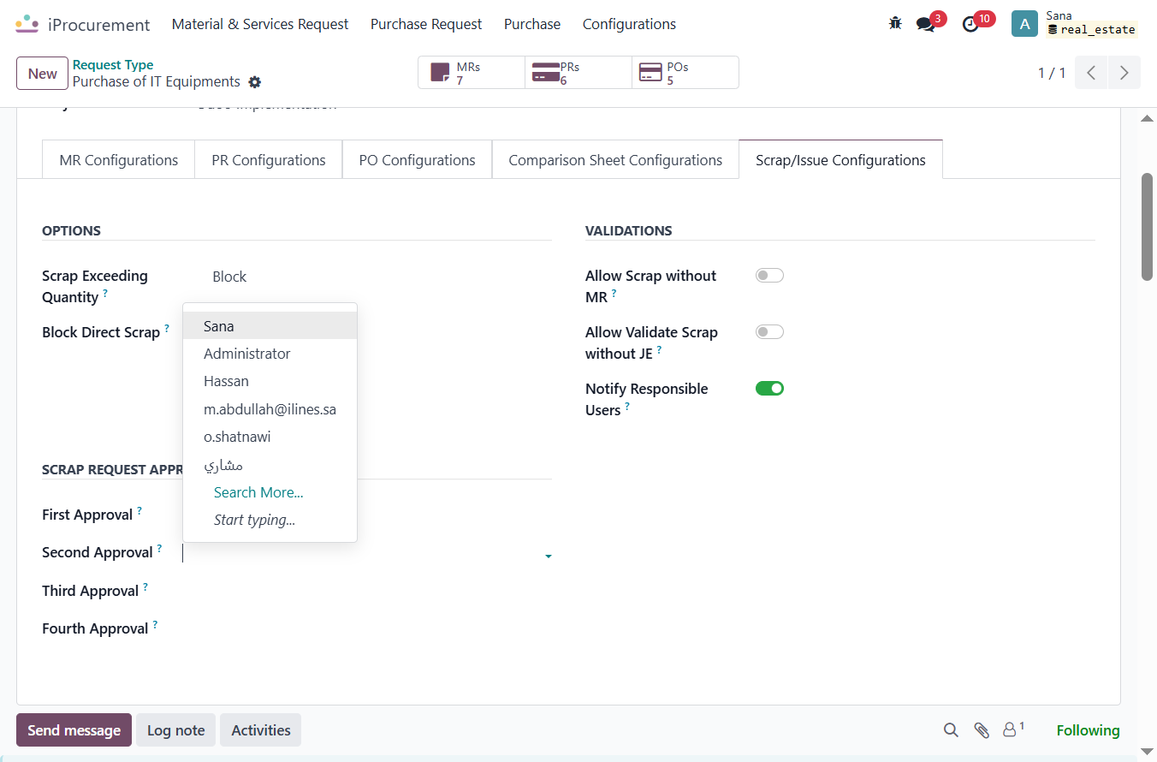Choose Administrator from the dropdown list
The width and height of the screenshot is (1157, 762).
[270, 354]
